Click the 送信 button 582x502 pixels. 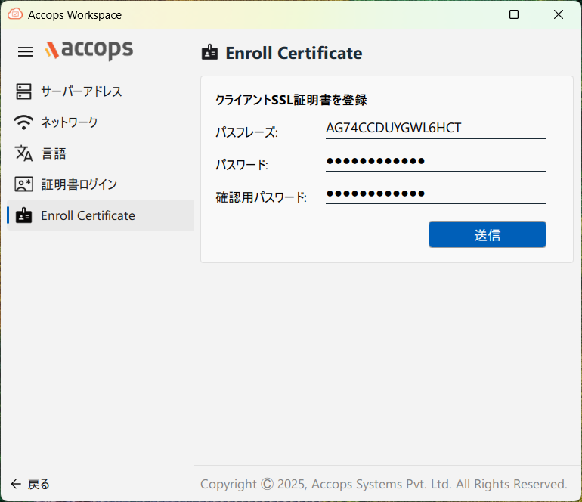(x=488, y=234)
